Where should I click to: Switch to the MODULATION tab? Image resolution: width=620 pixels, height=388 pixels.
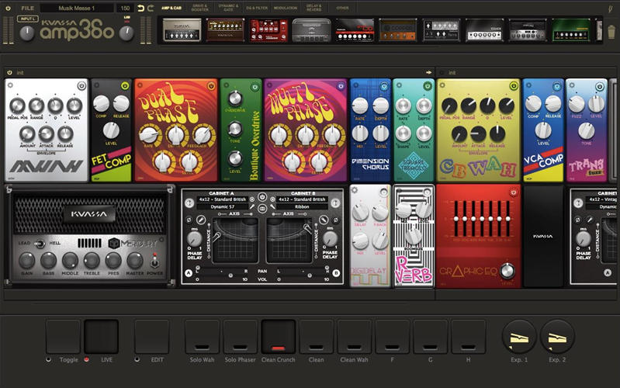[x=286, y=8]
